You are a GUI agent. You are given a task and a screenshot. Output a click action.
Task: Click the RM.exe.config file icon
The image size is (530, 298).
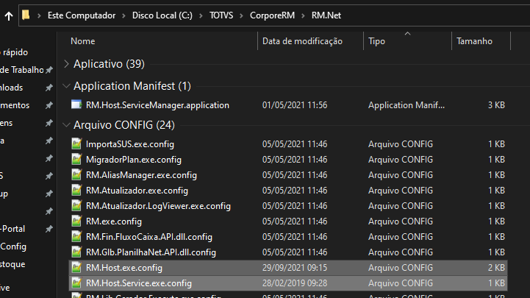click(76, 221)
